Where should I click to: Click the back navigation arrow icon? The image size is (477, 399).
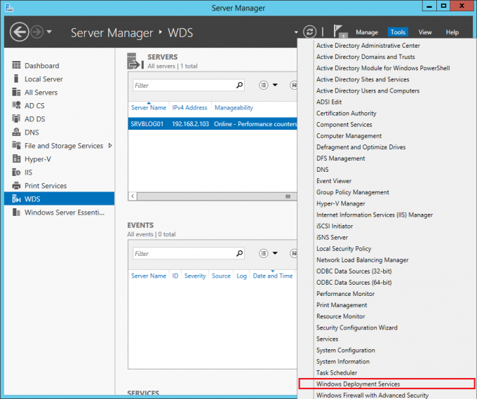click(x=19, y=32)
